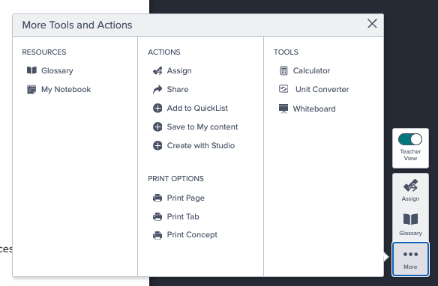Open the My Notebook link
Screen dimensions: 438x286
[x=66, y=89]
